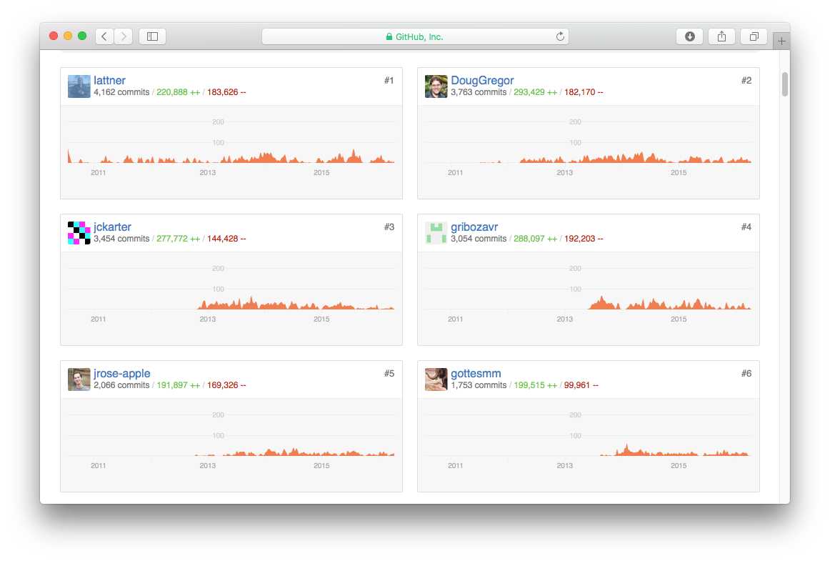Reload the page with refresh icon
Viewport: 830px width, 561px height.
coord(560,36)
